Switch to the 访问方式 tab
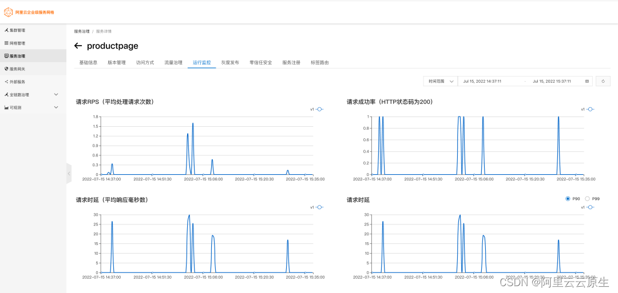The width and height of the screenshot is (618, 293). 145,62
